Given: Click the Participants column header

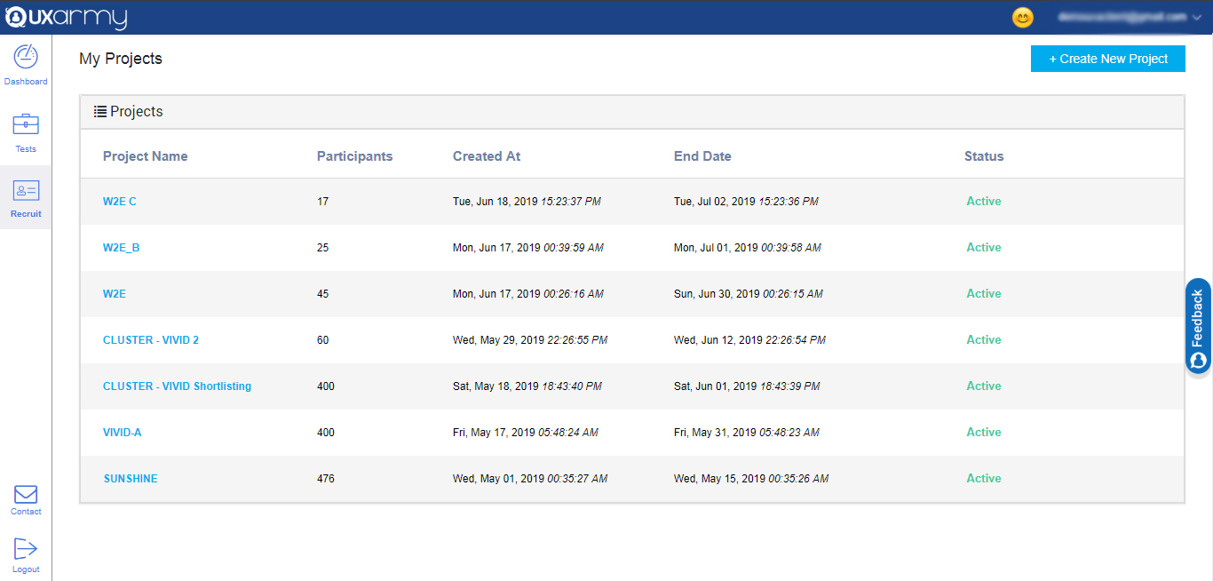Looking at the screenshot, I should [354, 156].
